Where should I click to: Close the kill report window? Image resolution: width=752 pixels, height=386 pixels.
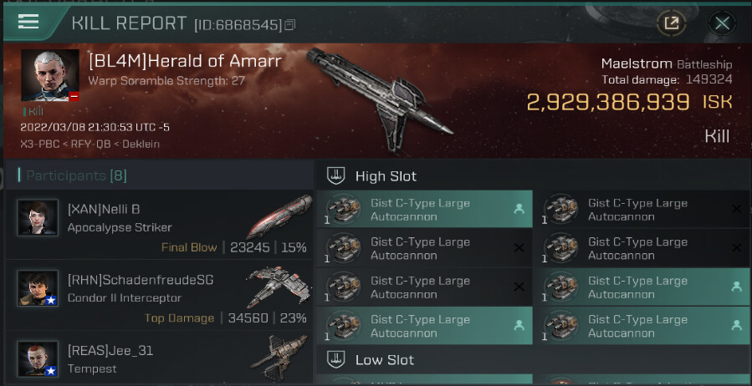721,23
